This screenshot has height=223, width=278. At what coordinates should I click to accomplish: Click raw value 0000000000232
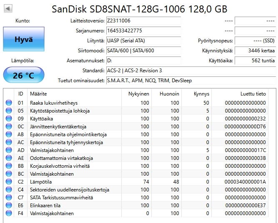(x=245, y=119)
